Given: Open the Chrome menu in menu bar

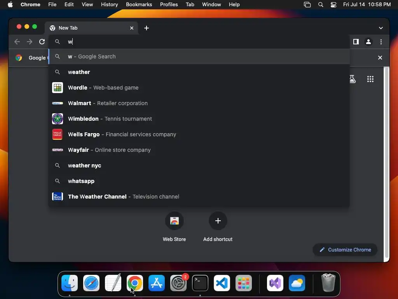Looking at the screenshot, I should pyautogui.click(x=30, y=5).
